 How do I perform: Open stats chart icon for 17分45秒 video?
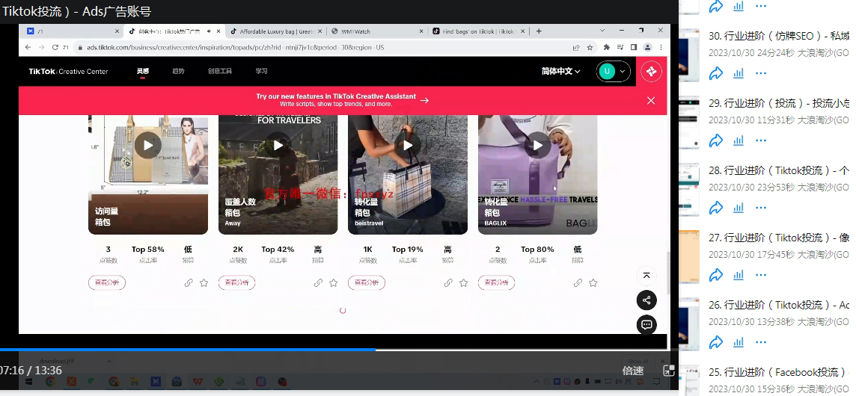[739, 275]
